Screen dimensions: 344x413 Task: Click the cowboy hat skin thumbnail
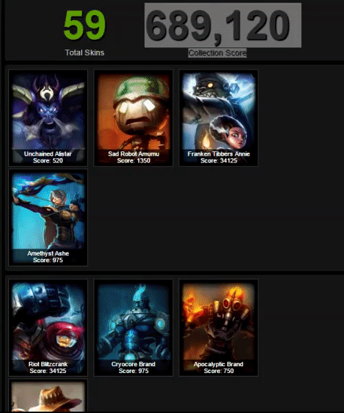[x=48, y=396]
